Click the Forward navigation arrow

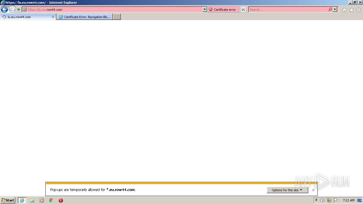coord(12,10)
